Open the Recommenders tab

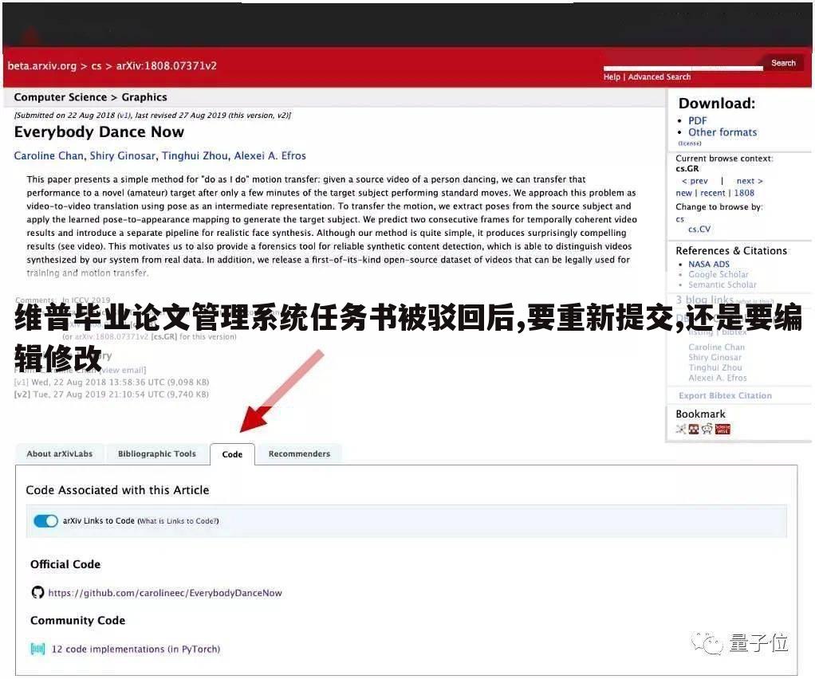[299, 453]
